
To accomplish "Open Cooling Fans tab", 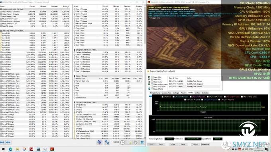I will (166, 93).
